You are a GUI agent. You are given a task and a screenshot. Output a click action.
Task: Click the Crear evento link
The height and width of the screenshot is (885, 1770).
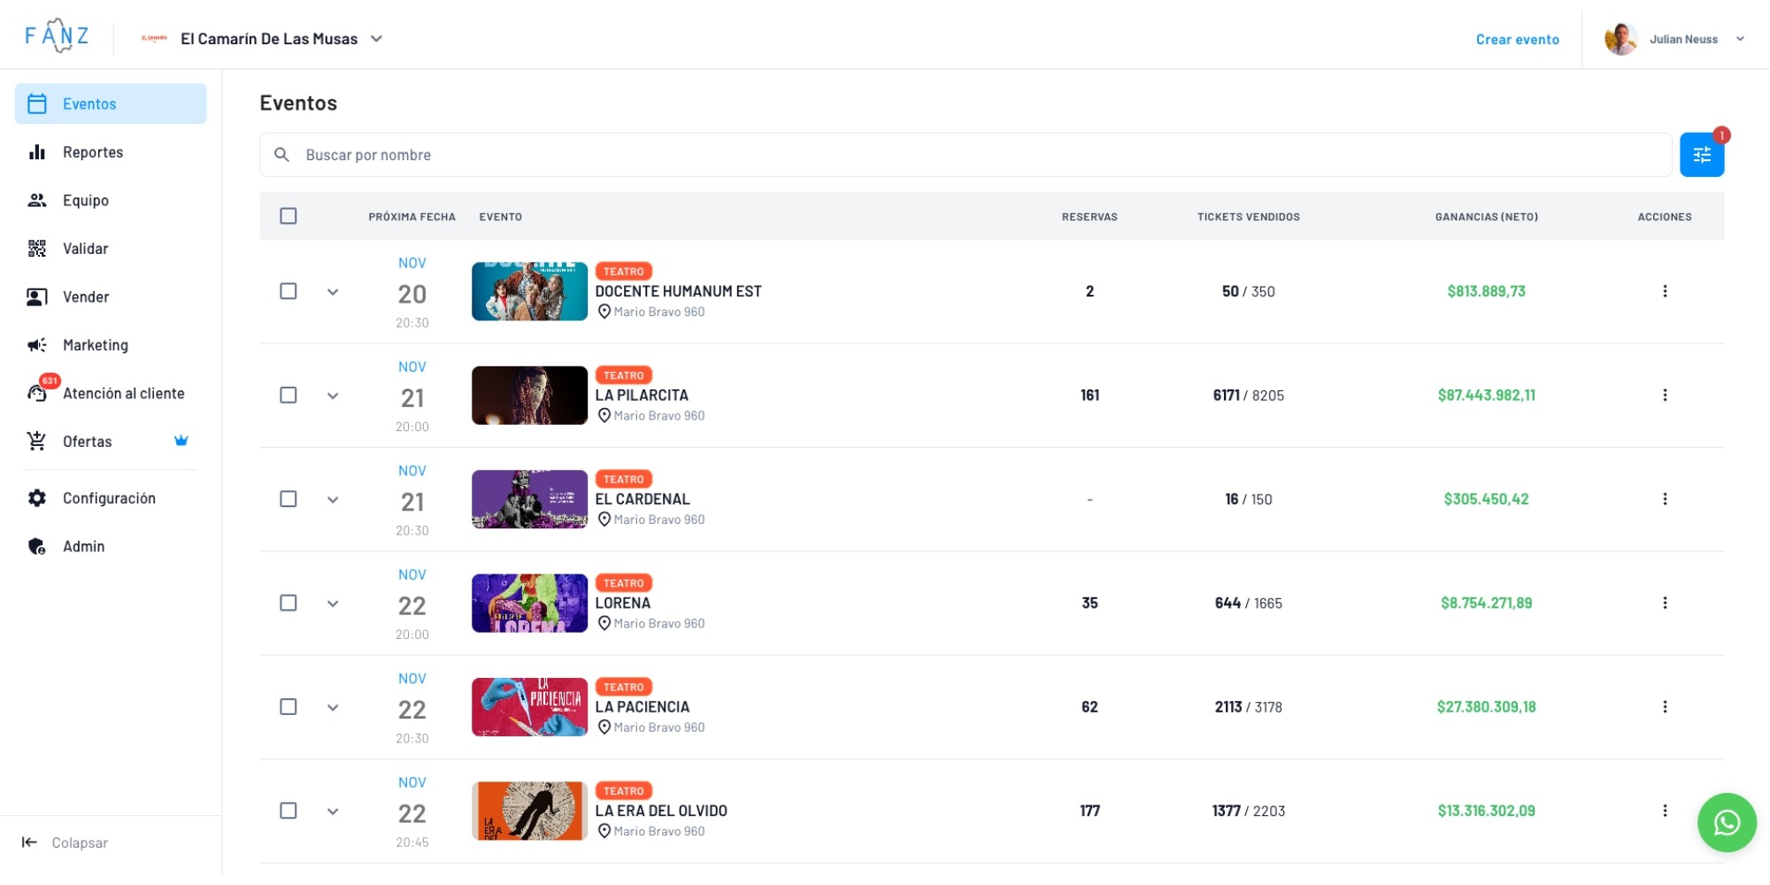1517,39
